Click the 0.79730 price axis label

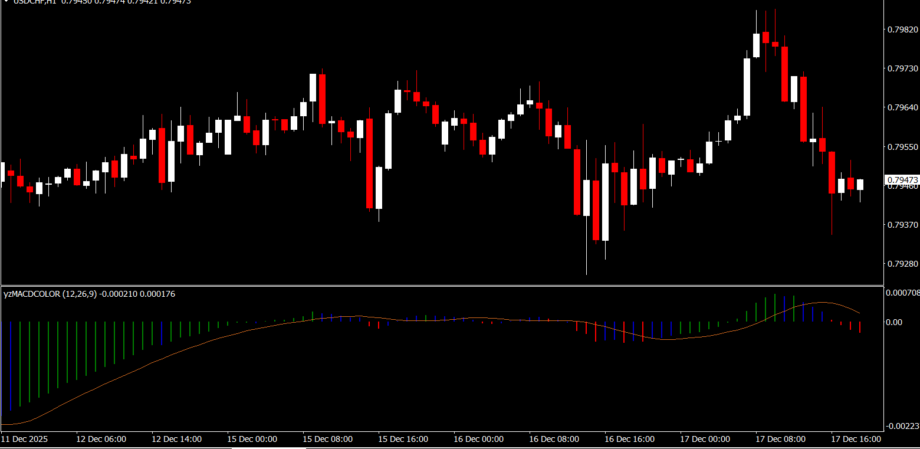coord(902,68)
